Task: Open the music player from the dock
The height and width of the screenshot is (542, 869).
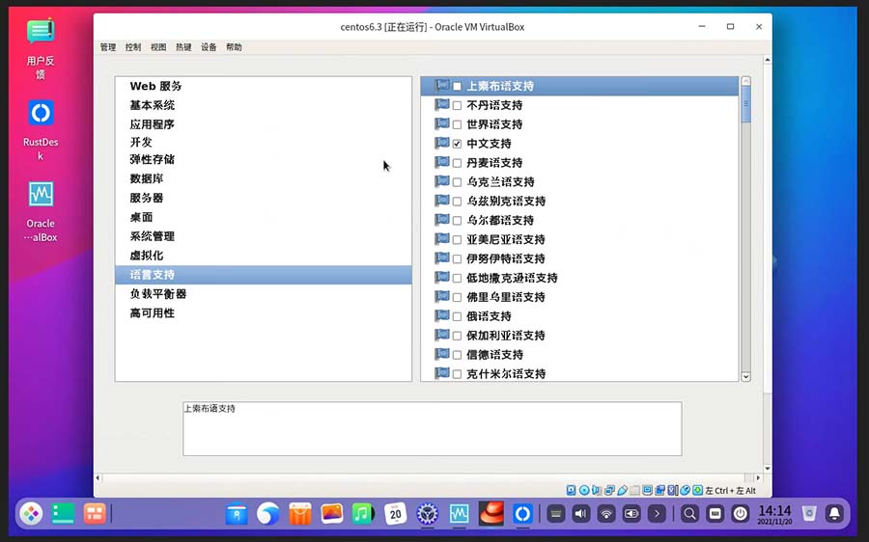Action: 364,514
